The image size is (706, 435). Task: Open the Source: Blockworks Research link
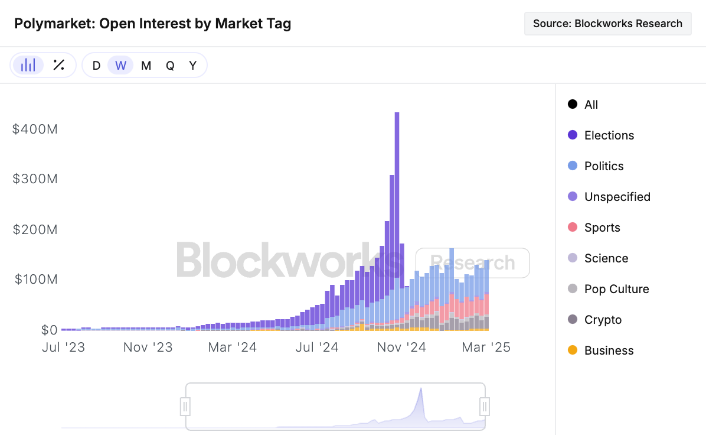point(607,24)
